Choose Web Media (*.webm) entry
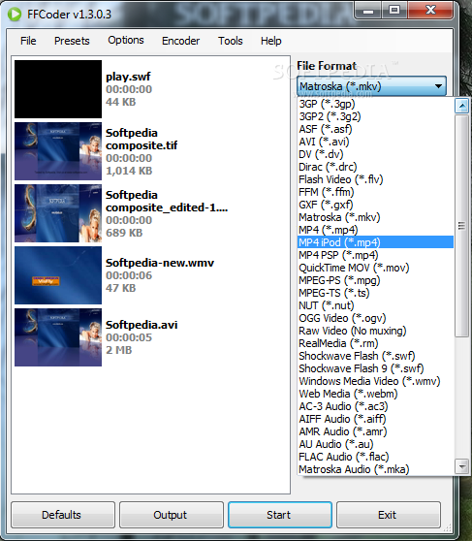The width and height of the screenshot is (472, 541). [x=375, y=394]
